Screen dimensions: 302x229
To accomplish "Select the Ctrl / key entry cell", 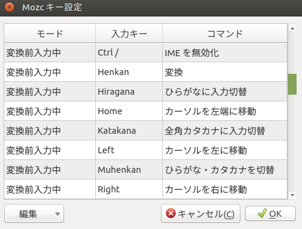I will click(x=129, y=53).
